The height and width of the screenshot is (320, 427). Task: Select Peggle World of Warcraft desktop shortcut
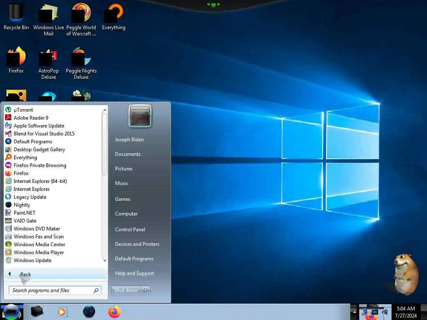point(81,20)
